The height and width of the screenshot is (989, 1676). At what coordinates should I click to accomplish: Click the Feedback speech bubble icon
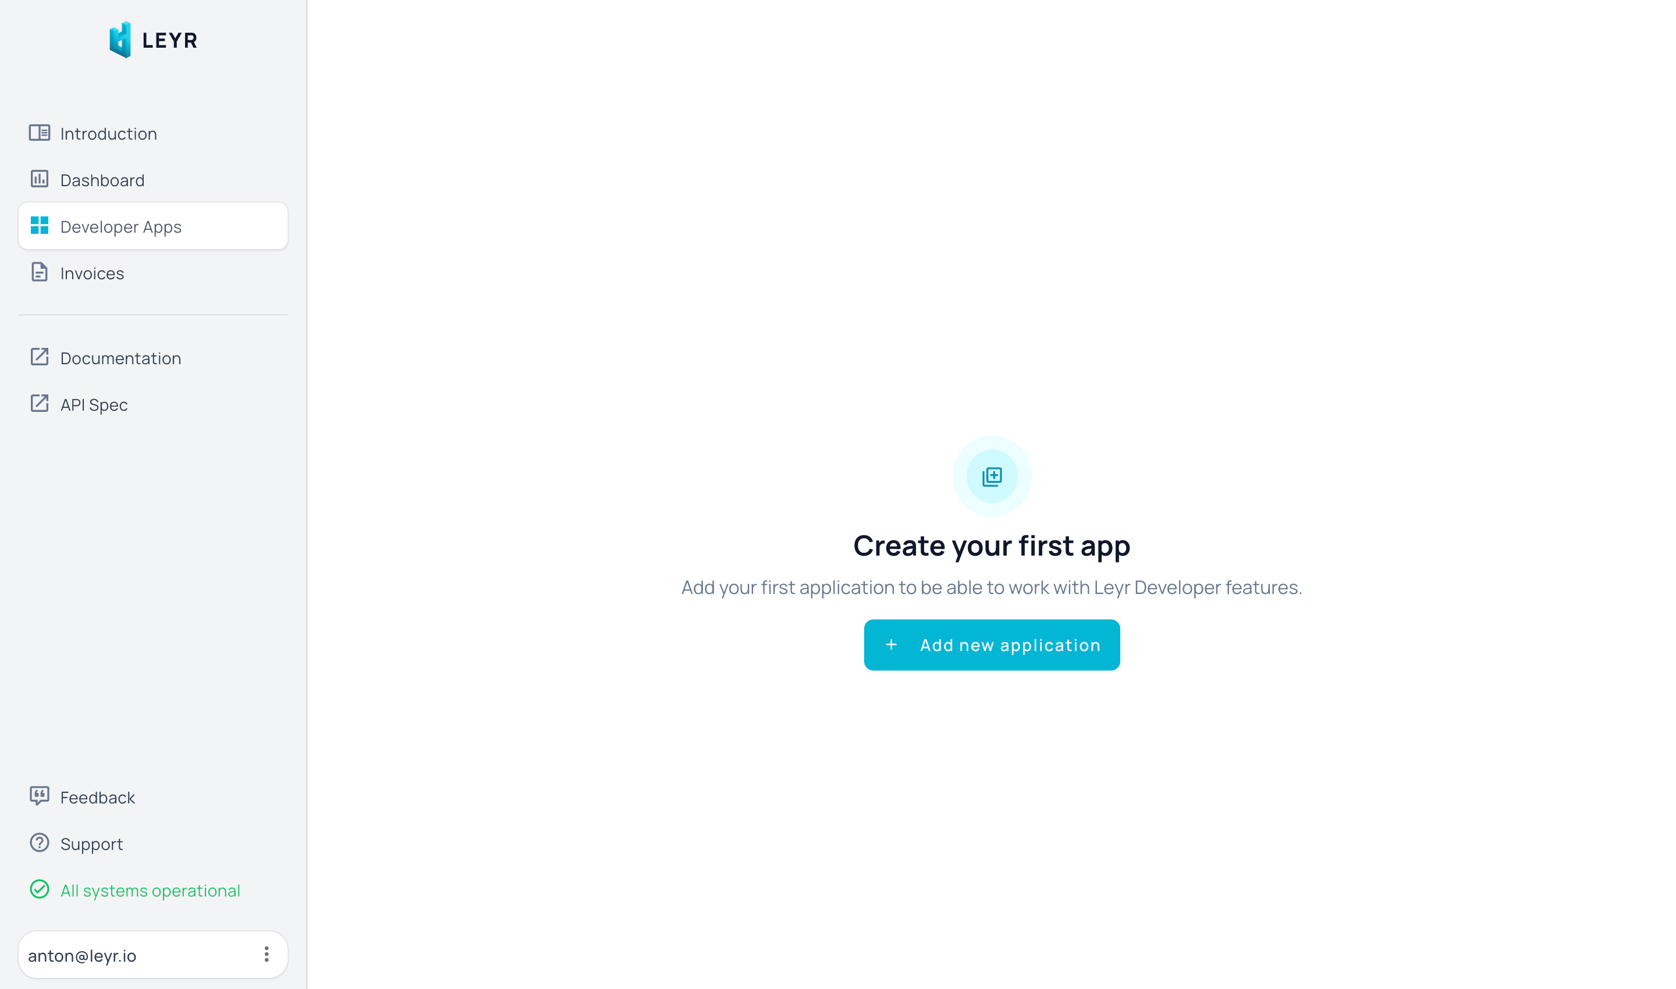pyautogui.click(x=38, y=797)
